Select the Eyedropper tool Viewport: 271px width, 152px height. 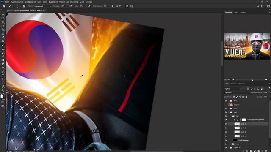click(x=3, y=37)
